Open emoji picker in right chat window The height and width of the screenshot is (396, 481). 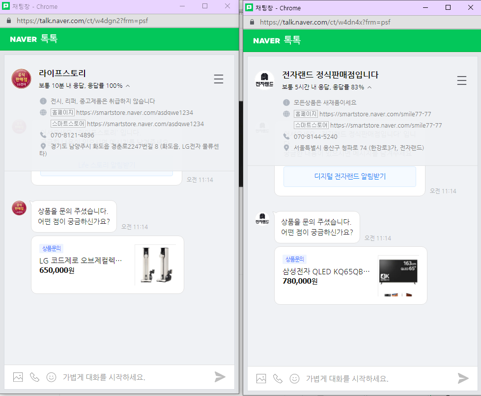click(294, 378)
